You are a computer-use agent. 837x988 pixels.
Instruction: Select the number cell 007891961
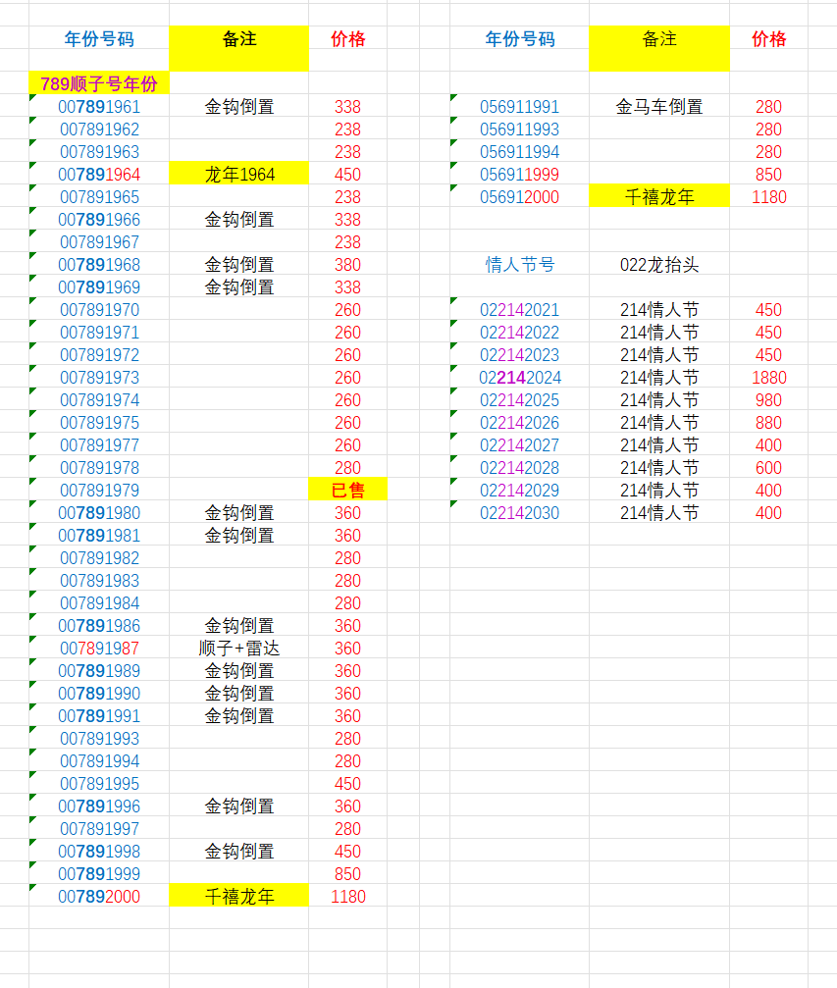(99, 107)
